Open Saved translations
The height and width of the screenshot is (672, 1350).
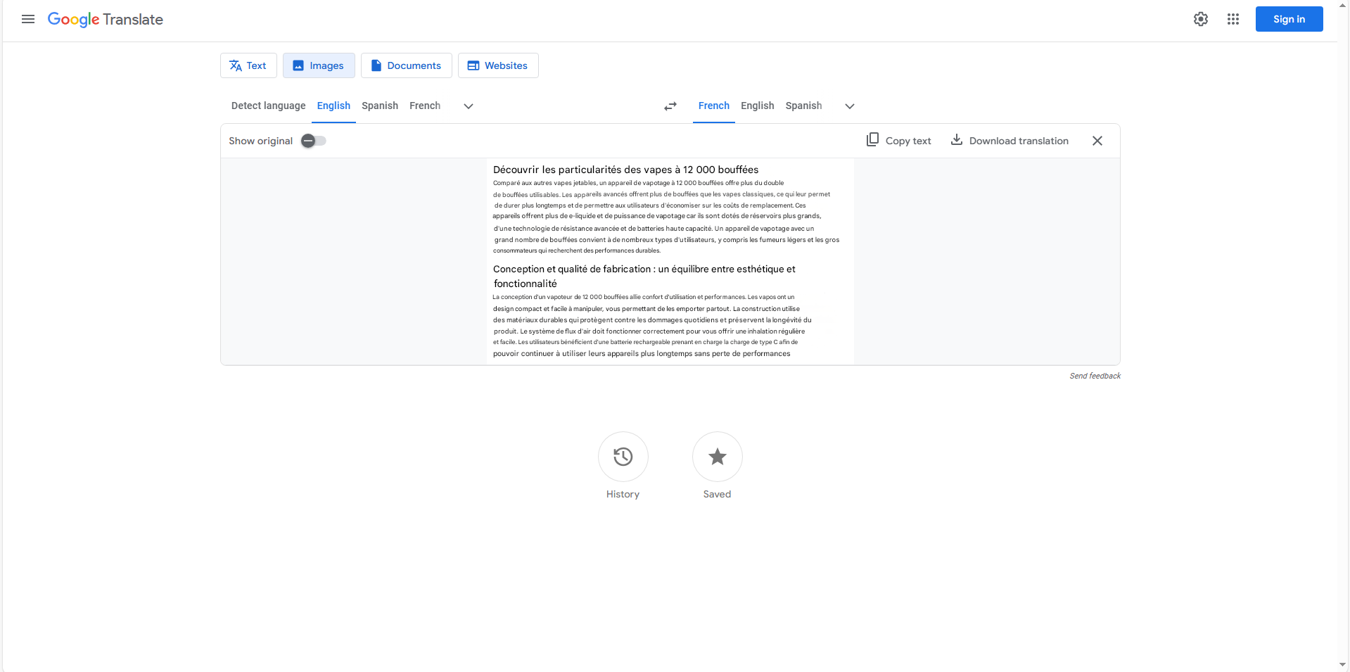tap(717, 457)
